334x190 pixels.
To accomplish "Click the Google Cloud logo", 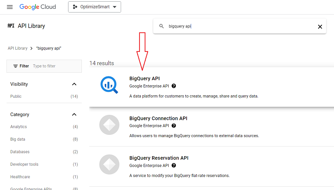I will 38,7.
